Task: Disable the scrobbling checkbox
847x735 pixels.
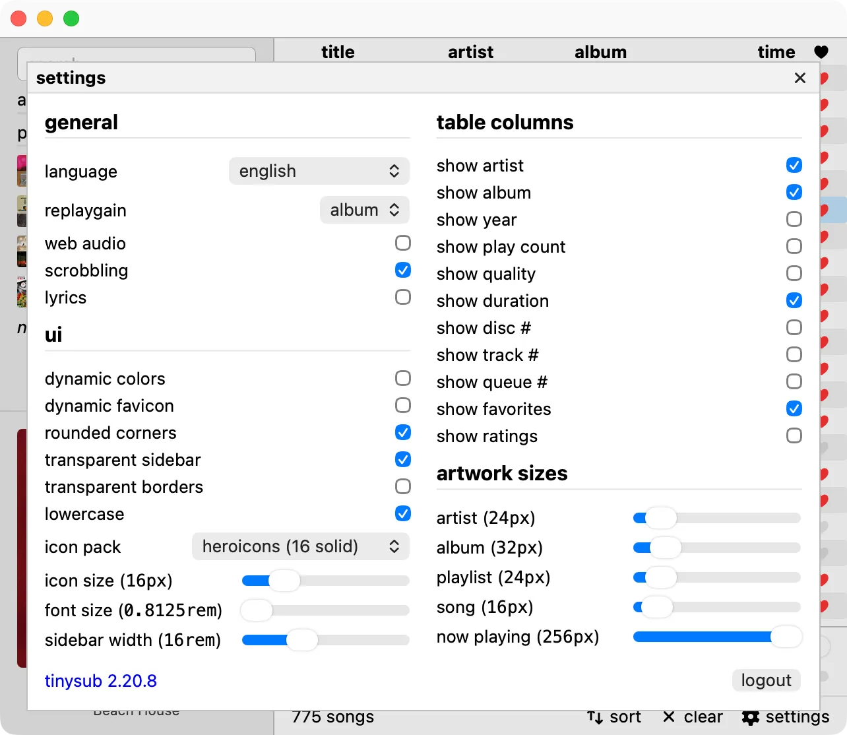Action: tap(403, 270)
